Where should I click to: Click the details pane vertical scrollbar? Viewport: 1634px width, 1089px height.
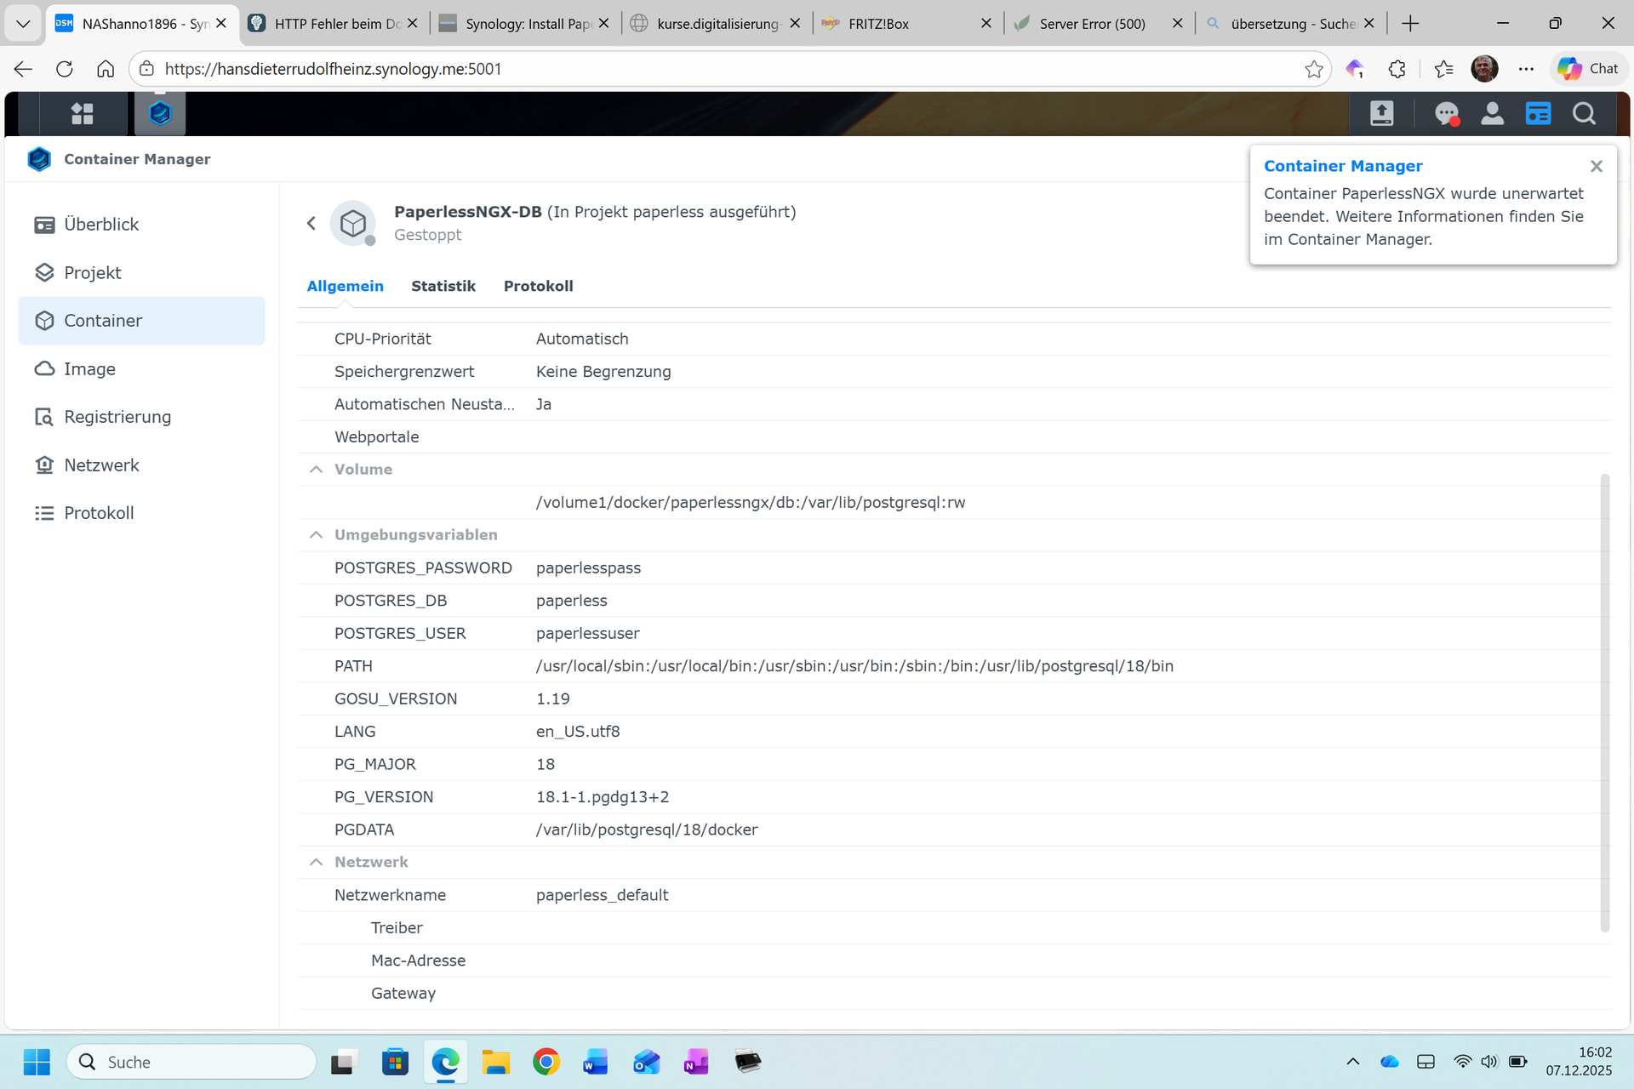(1605, 702)
